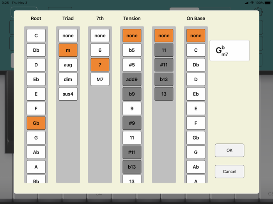273x204 pixels.
Task: Select root note Db
Action: (36, 50)
